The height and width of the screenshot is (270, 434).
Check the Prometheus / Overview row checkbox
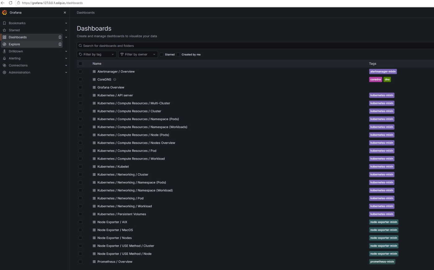coord(80,262)
